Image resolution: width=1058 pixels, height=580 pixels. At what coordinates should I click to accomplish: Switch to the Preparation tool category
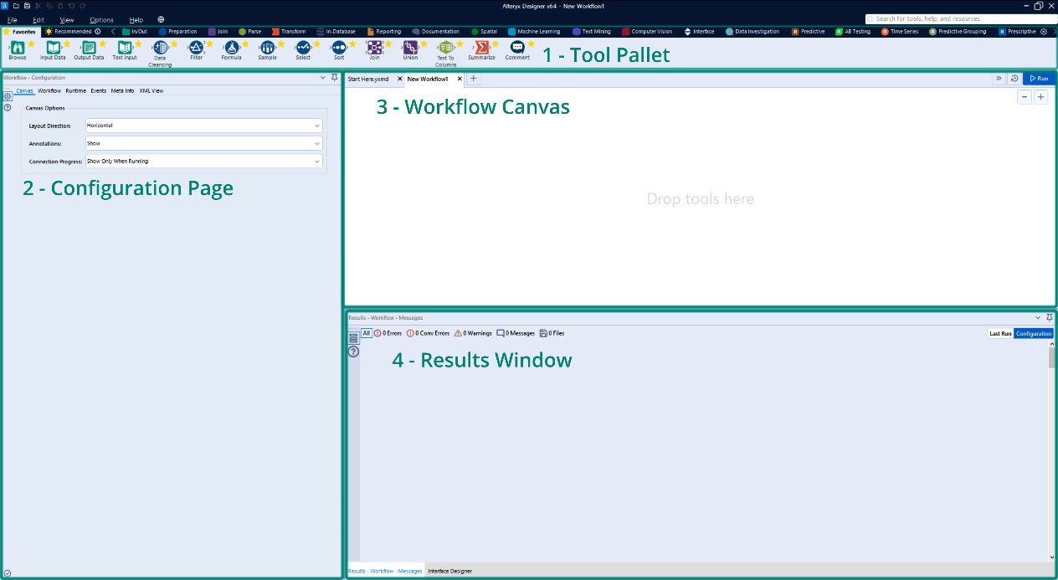point(178,32)
